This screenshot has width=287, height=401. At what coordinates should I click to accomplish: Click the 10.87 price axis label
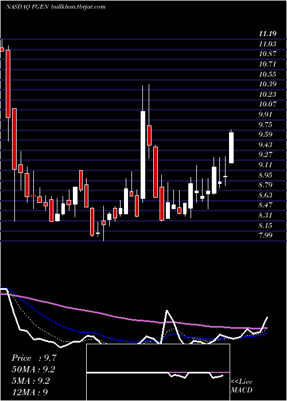[267, 54]
